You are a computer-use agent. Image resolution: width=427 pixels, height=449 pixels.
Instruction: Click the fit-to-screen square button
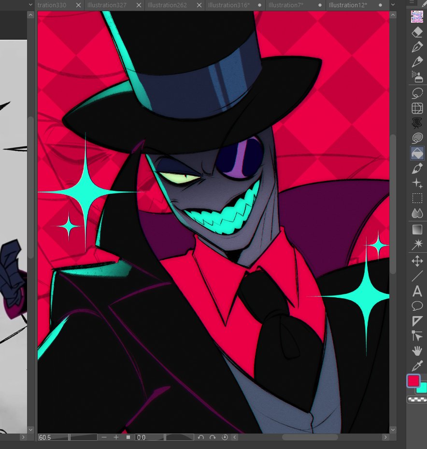(x=128, y=437)
